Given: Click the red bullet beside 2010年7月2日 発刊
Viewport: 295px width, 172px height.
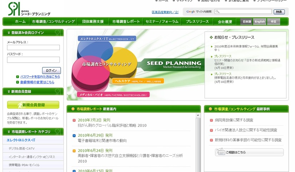Looking at the screenshot, I should [x=74, y=120].
